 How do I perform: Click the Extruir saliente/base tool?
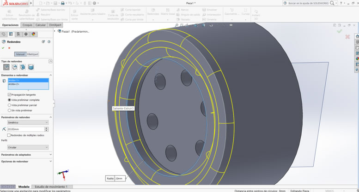[x=9, y=15]
